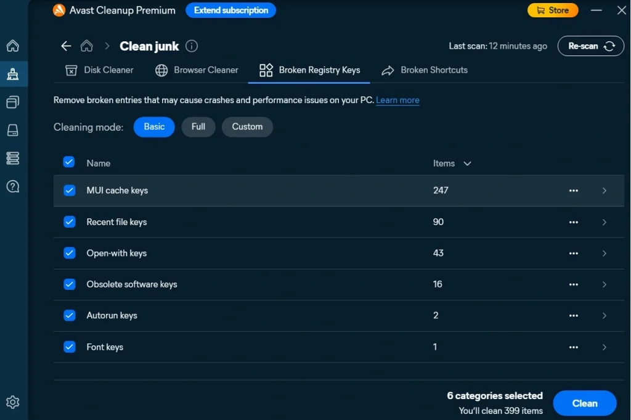
Task: Open the disk drive sidebar icon
Action: click(13, 130)
